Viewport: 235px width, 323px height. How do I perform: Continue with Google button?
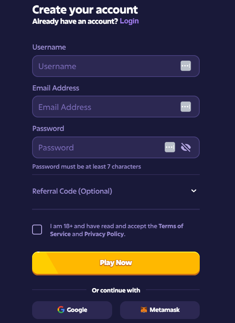72,310
